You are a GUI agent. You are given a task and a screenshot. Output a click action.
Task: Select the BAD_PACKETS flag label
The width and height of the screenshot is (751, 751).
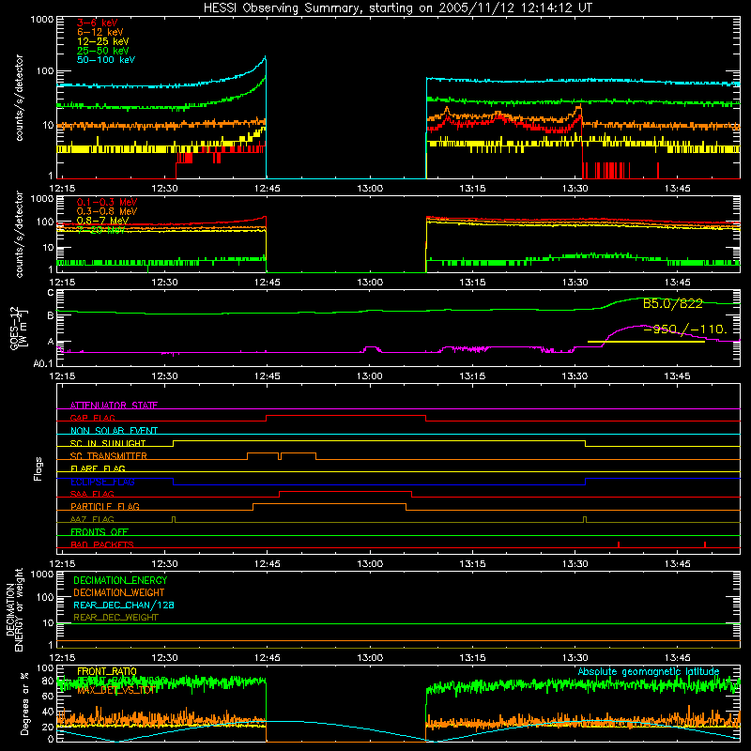[x=102, y=544]
